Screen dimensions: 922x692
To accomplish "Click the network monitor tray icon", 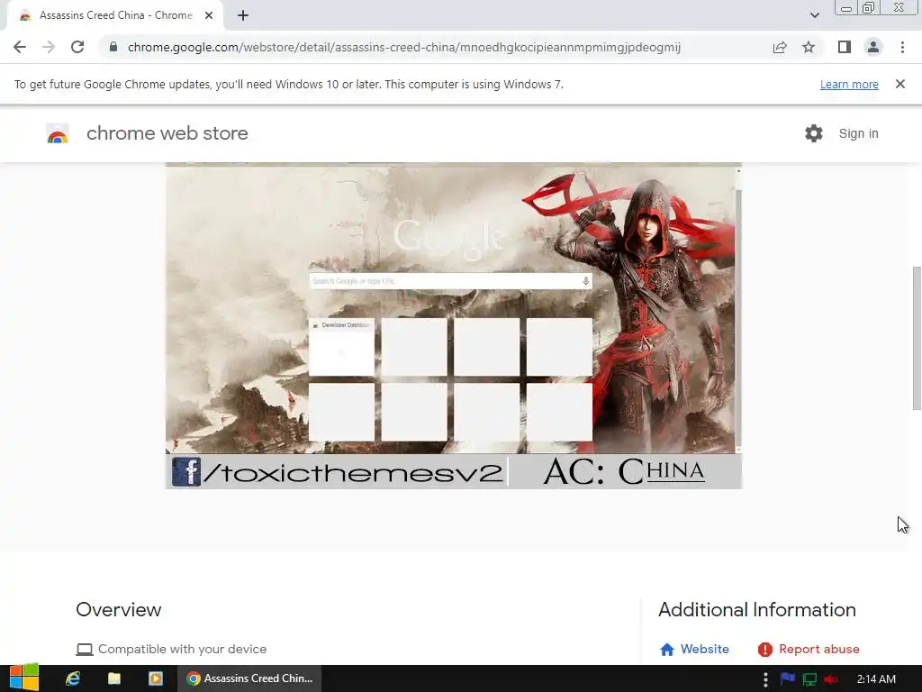I will [809, 679].
